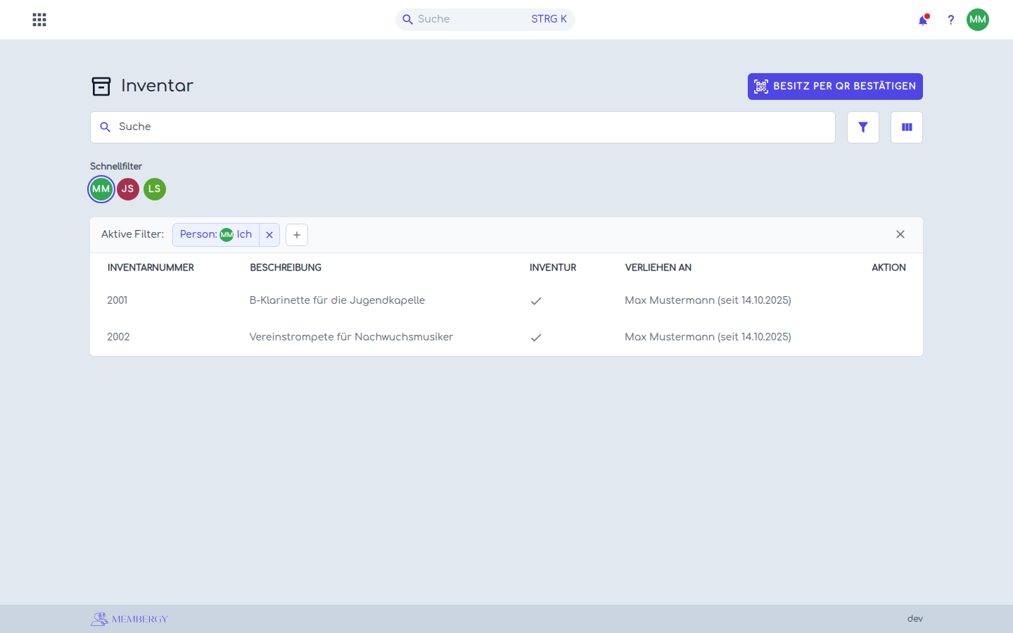The image size is (1013, 633).
Task: Open the help question mark
Action: pyautogui.click(x=950, y=20)
